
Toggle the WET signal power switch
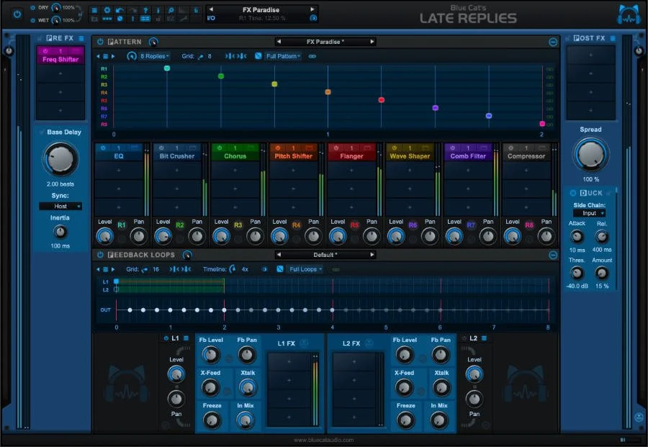(32, 20)
